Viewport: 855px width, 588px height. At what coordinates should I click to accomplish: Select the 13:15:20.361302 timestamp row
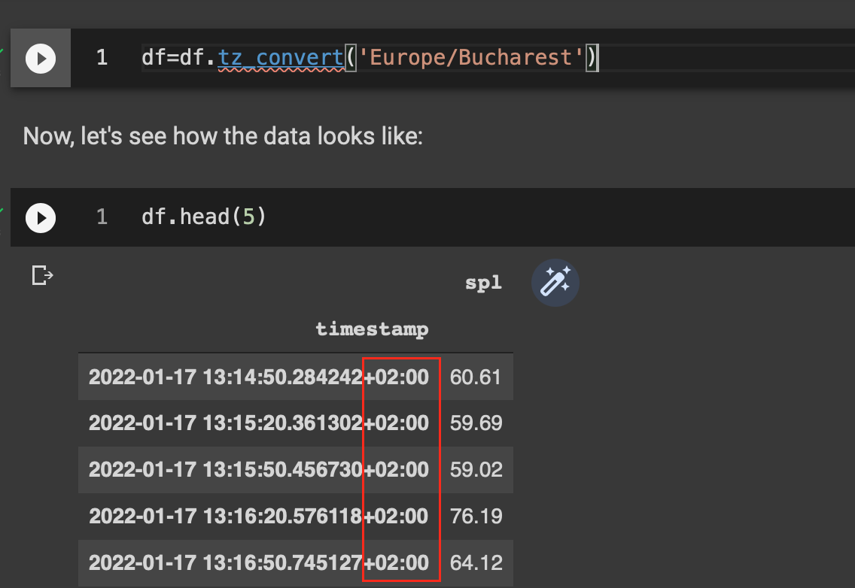click(x=258, y=423)
